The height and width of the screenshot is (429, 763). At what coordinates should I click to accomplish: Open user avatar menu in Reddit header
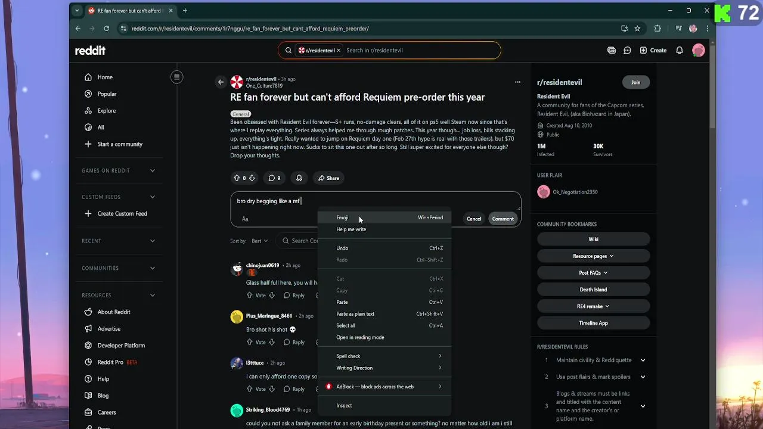pos(698,51)
